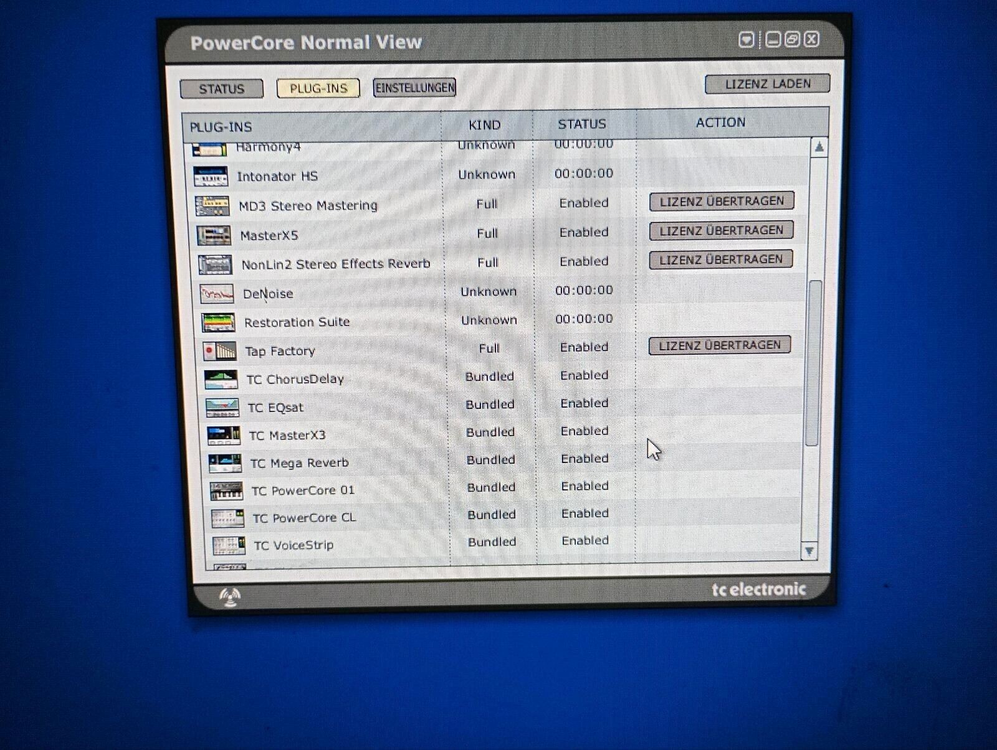
Task: Click the tc electronic logo
Action: coord(759,589)
